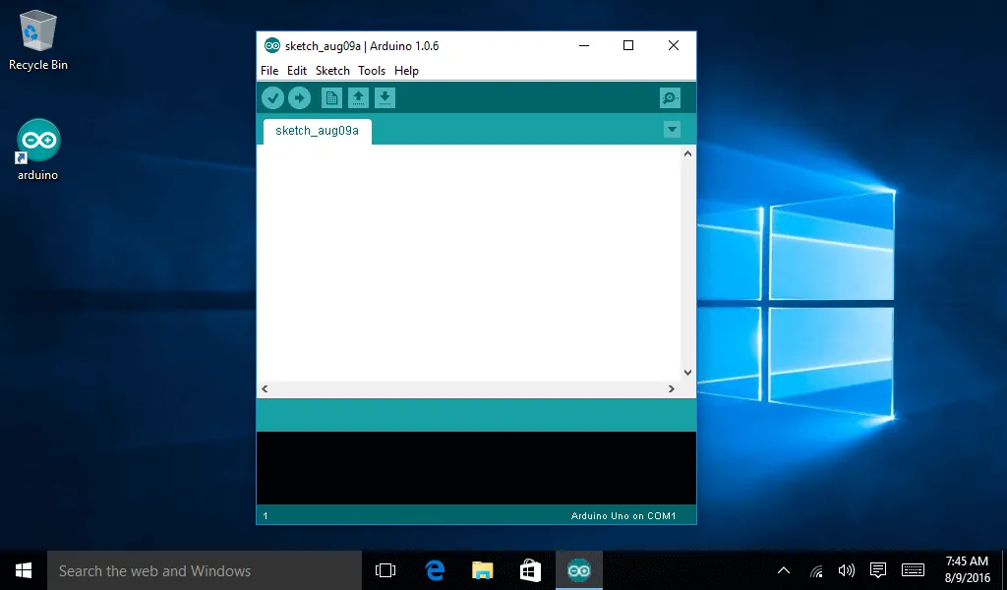Open the File menu

pos(269,71)
